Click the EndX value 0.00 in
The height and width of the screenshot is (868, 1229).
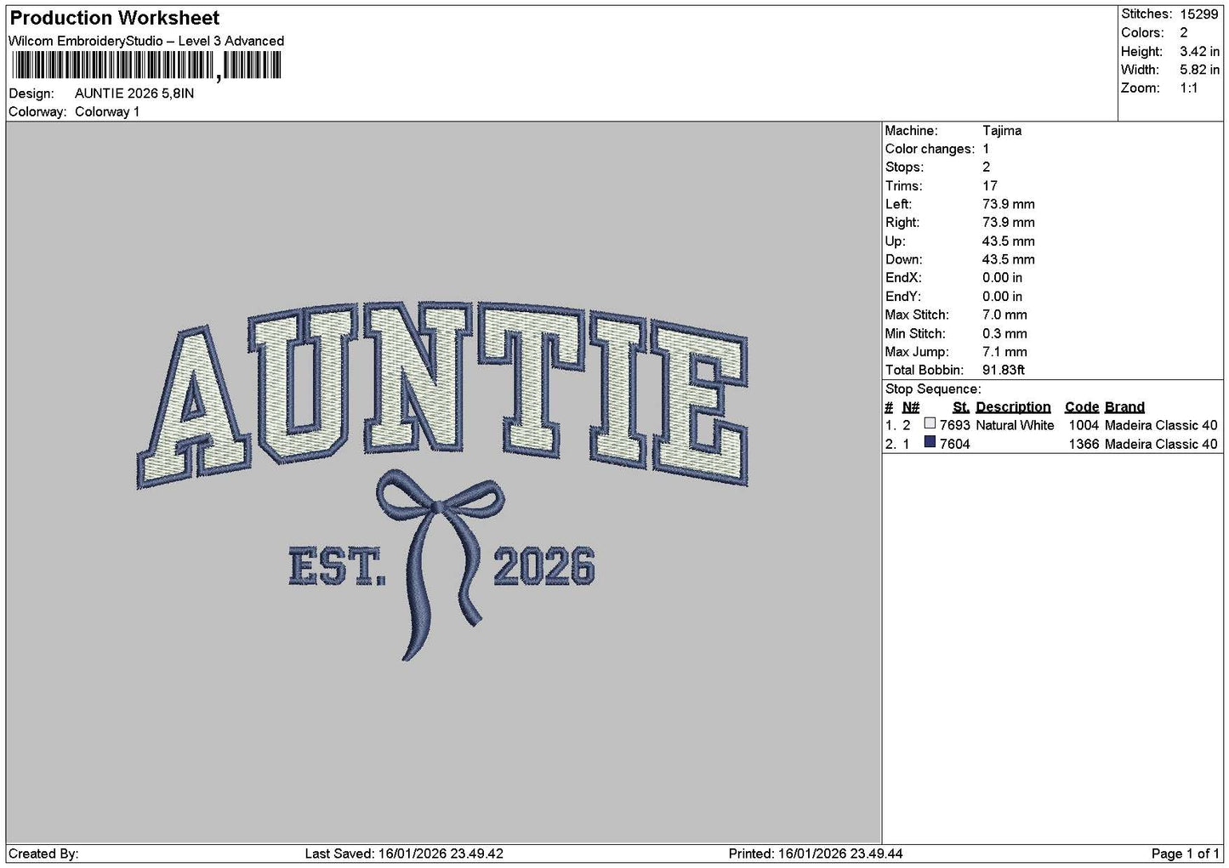click(1003, 277)
